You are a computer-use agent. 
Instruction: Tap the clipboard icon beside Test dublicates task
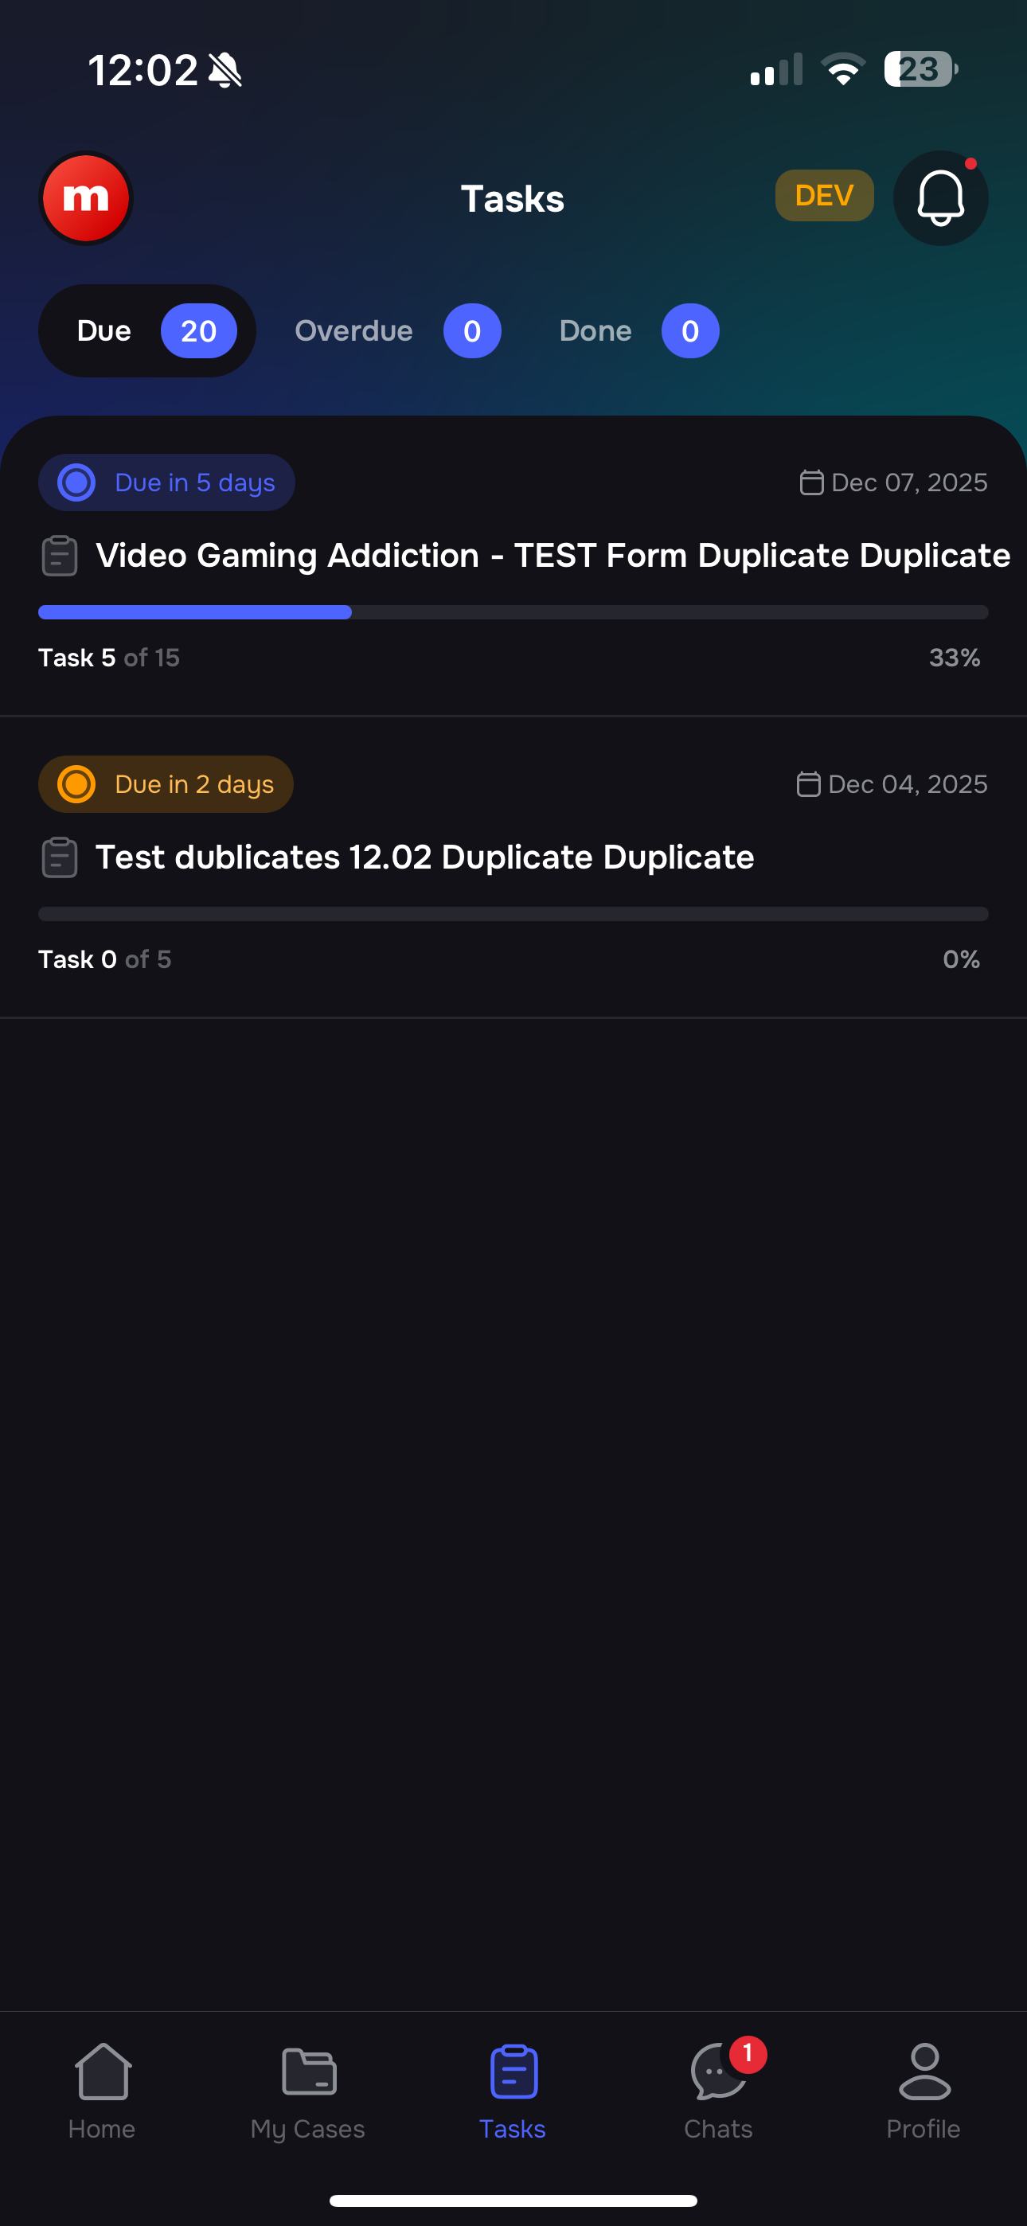pos(58,857)
